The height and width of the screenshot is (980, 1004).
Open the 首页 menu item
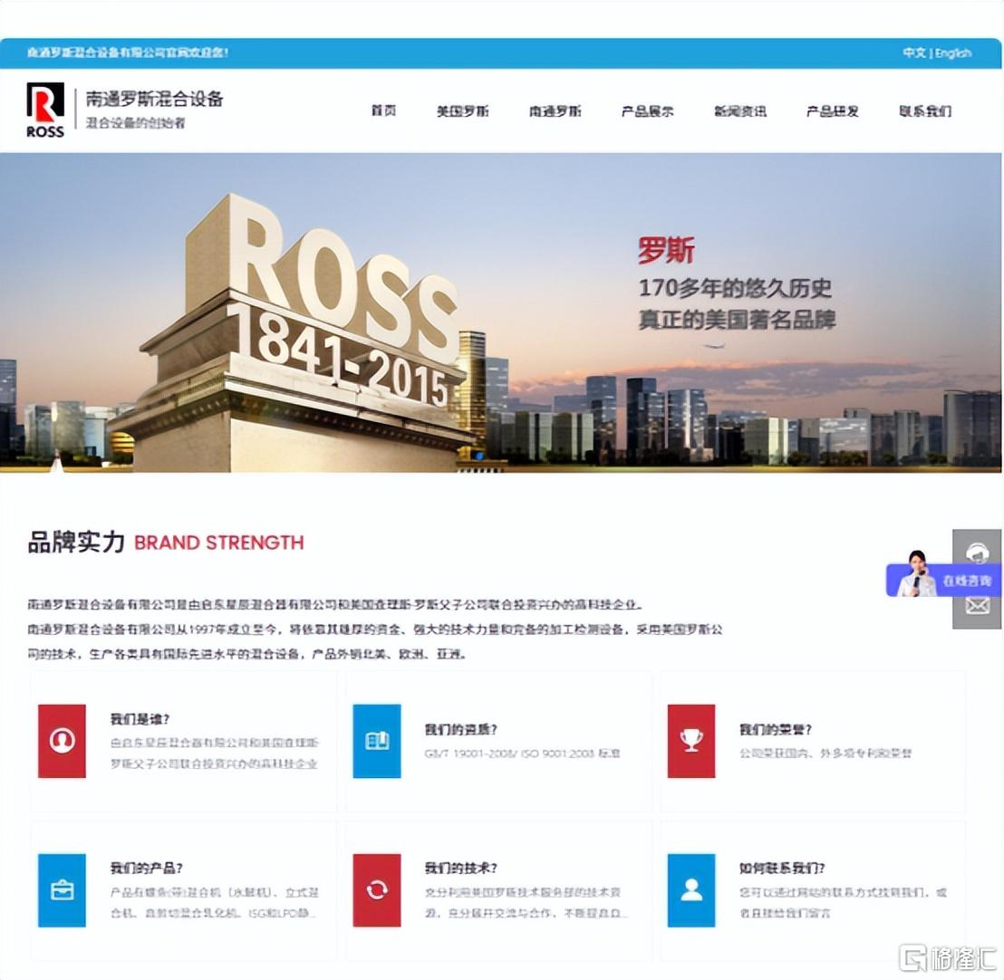(383, 110)
